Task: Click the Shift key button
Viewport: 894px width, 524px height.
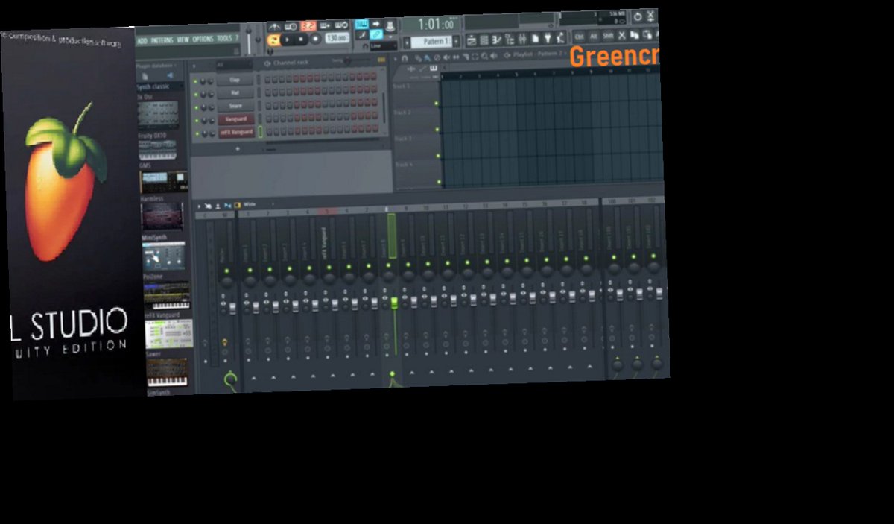Action: click(608, 35)
